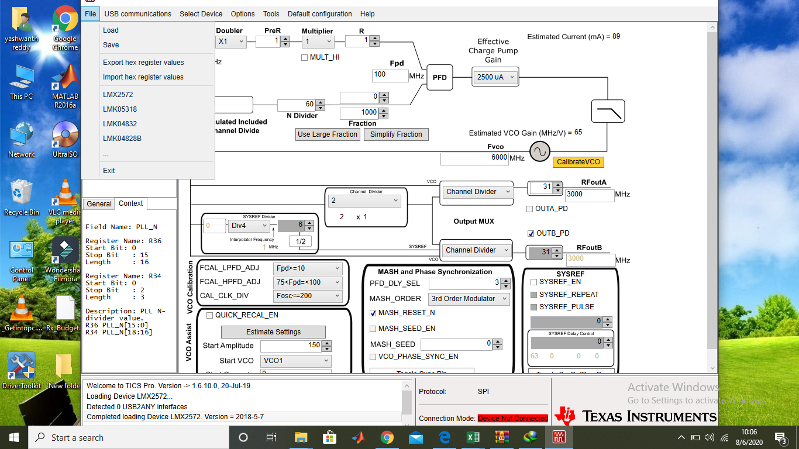Open File Explorer from the taskbar
The height and width of the screenshot is (449, 799).
click(301, 437)
